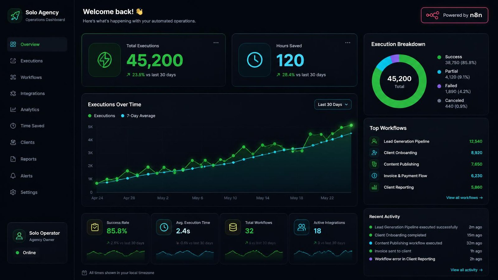Image resolution: width=498 pixels, height=280 pixels.
Task: Click the Total Executions lightning icon
Action: (x=105, y=60)
